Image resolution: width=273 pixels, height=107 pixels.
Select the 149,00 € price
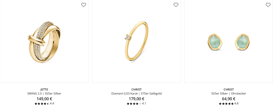(x=44, y=99)
